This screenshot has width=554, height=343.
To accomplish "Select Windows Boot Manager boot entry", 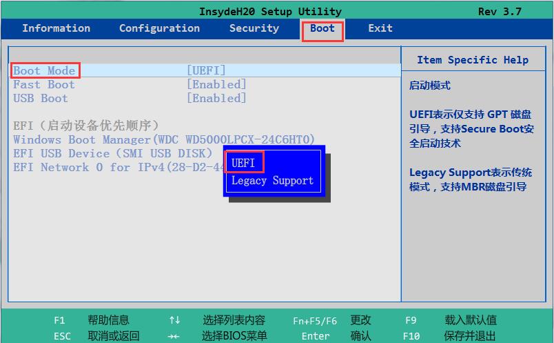I will click(x=164, y=139).
